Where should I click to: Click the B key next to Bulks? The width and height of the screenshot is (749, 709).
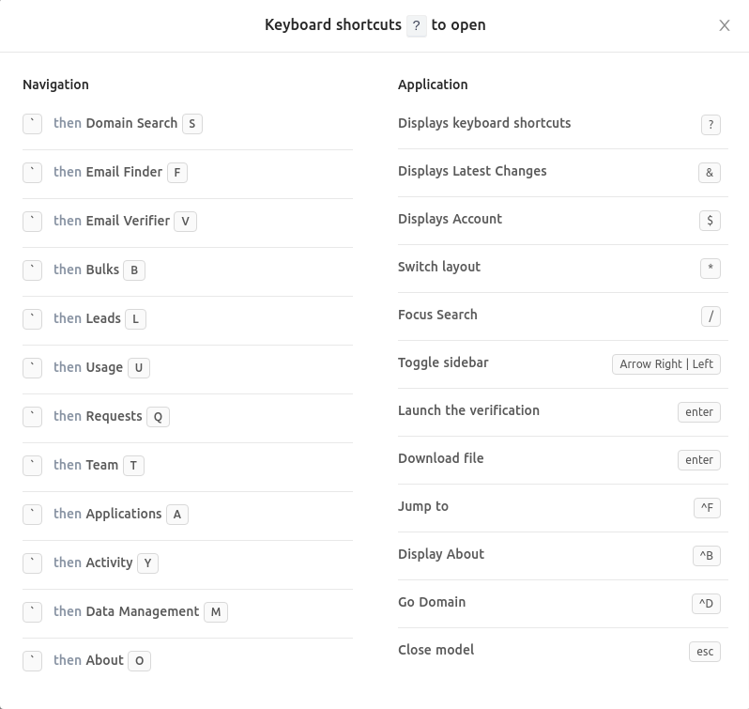click(x=134, y=270)
